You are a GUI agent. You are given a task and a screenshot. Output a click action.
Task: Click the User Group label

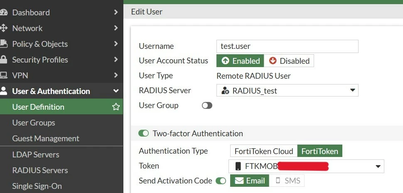tap(159, 105)
